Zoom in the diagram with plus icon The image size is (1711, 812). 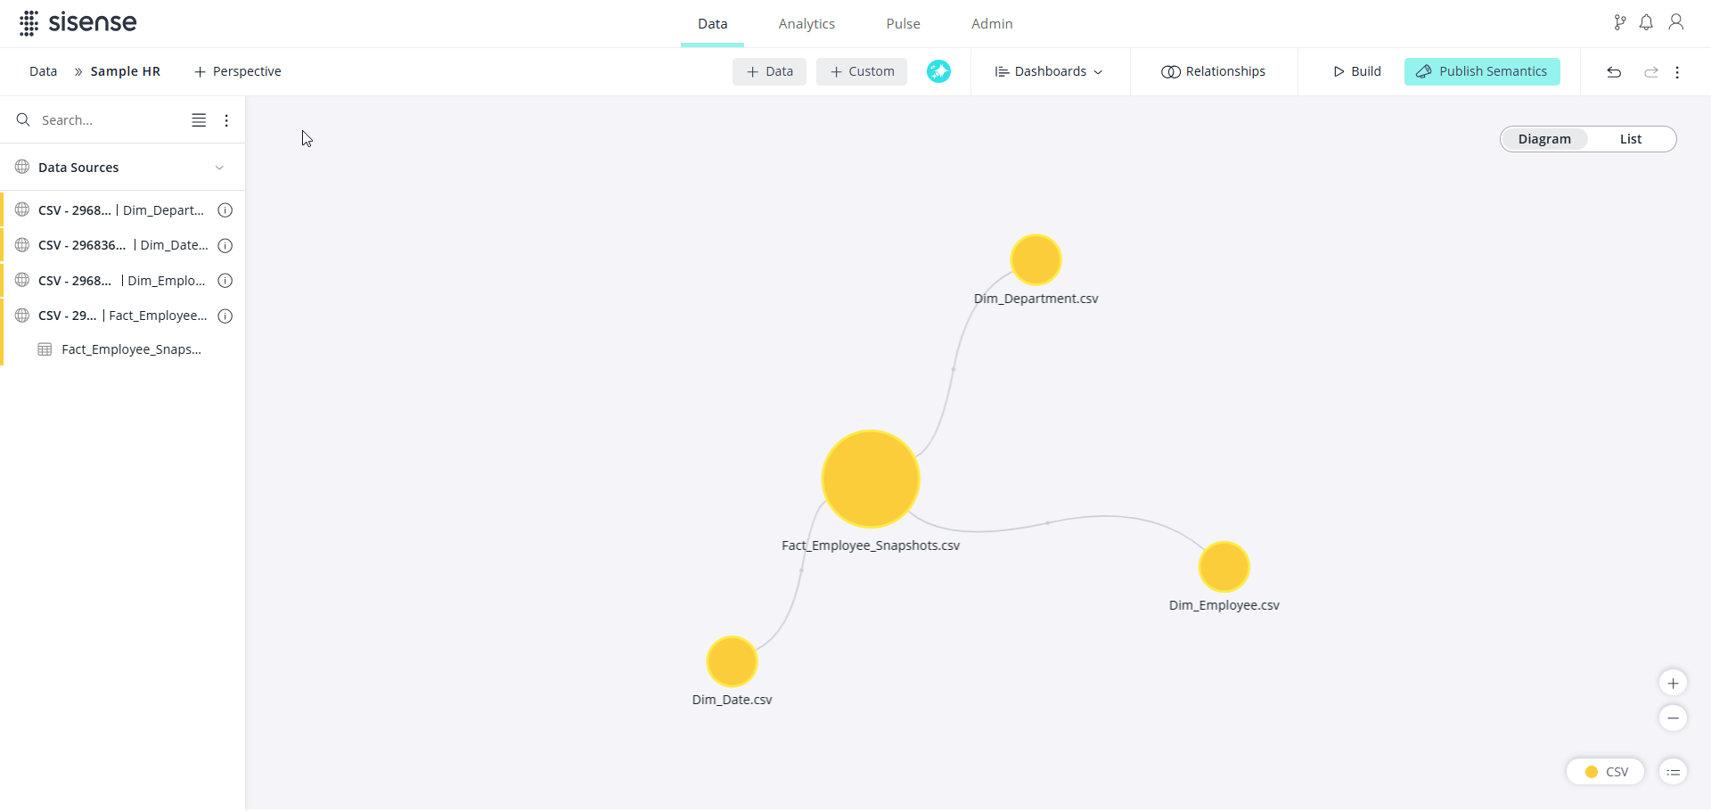click(1673, 684)
